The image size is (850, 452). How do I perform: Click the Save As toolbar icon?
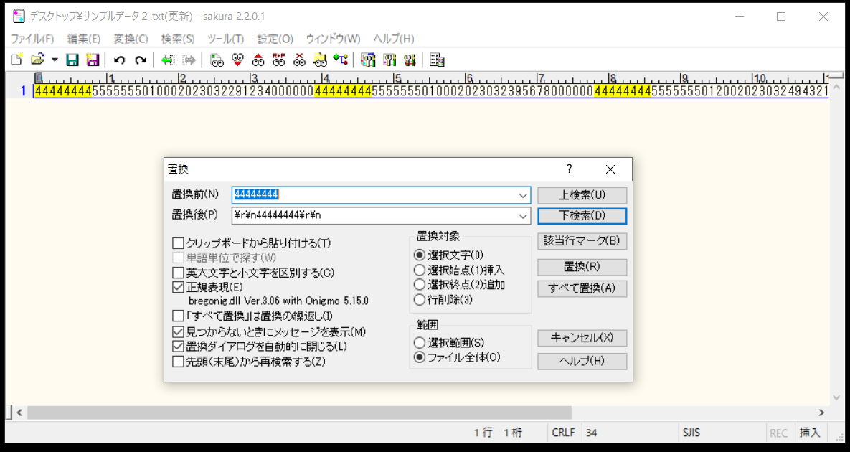click(93, 60)
